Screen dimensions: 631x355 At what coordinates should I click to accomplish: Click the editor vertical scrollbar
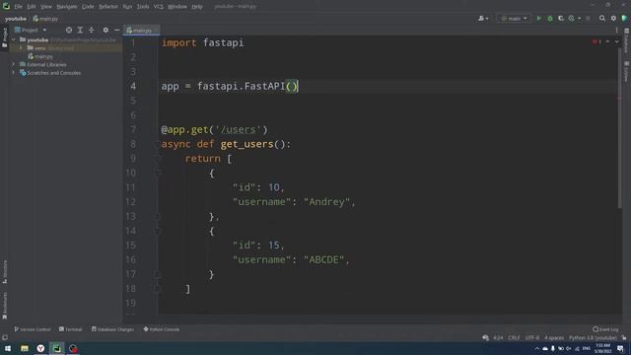pos(619,127)
